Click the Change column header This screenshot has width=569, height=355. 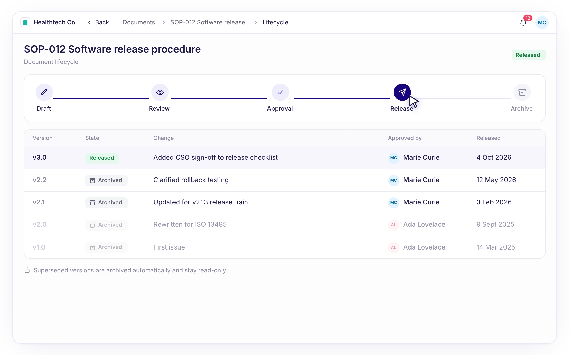[x=164, y=138]
